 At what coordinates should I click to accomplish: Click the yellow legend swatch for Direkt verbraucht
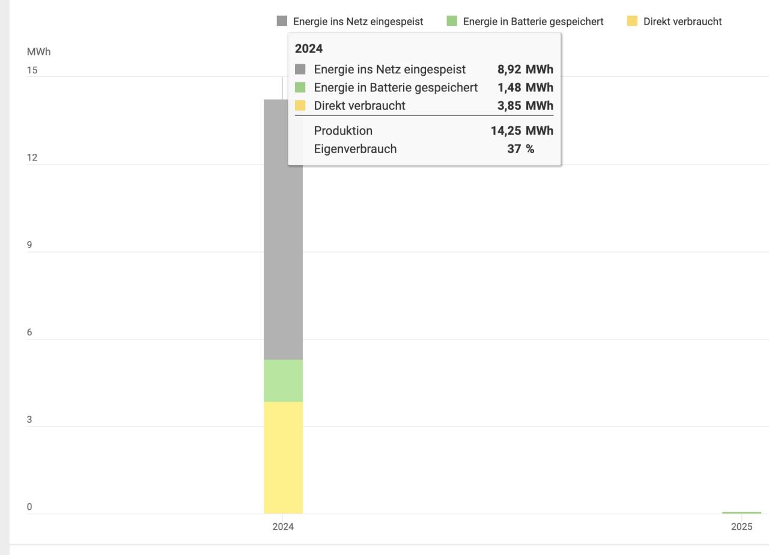tap(632, 22)
